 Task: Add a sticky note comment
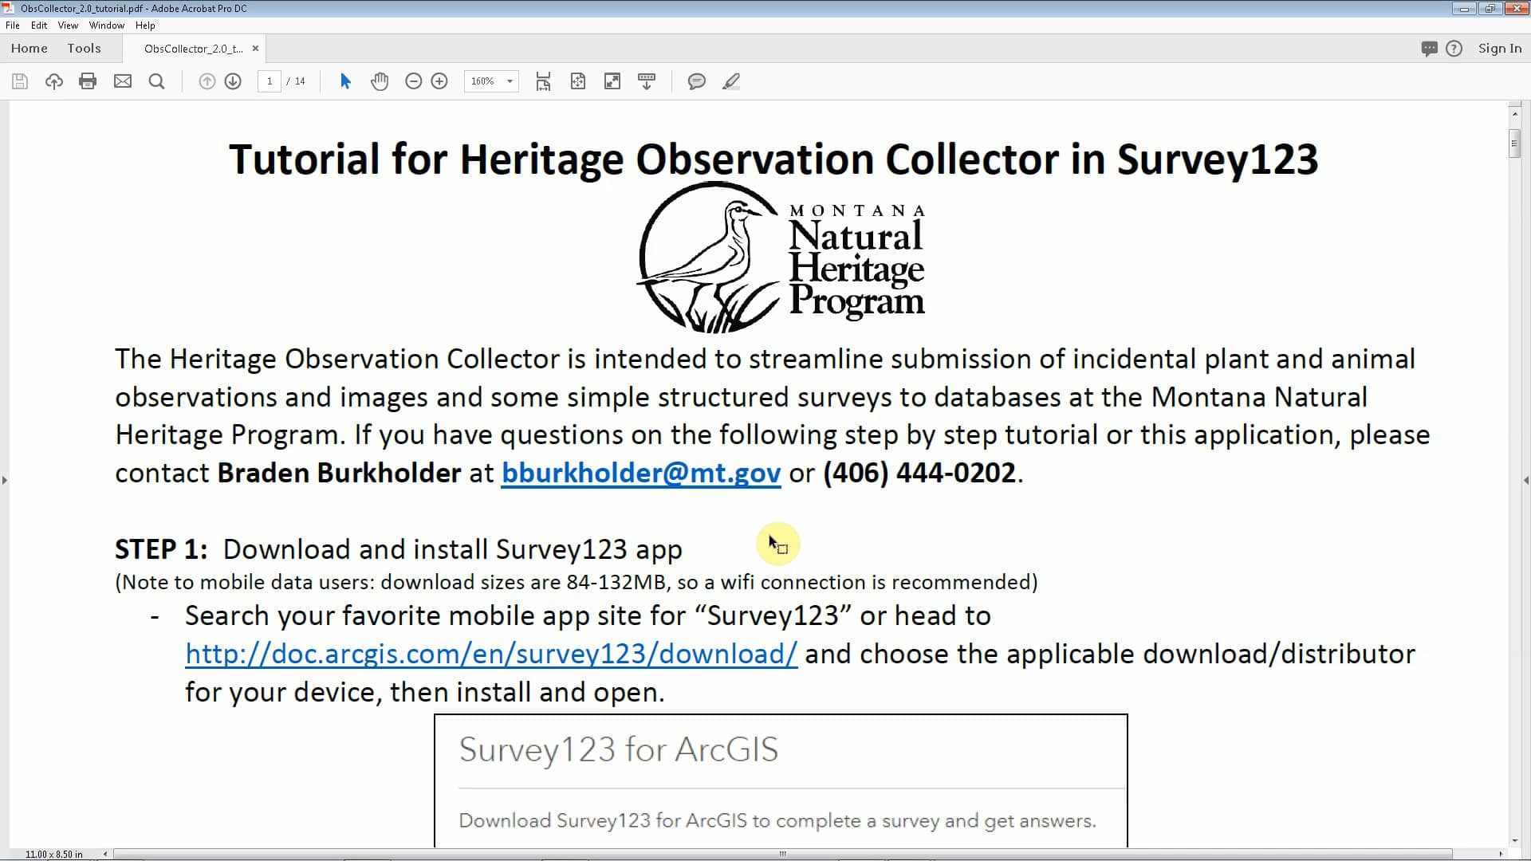click(x=697, y=81)
